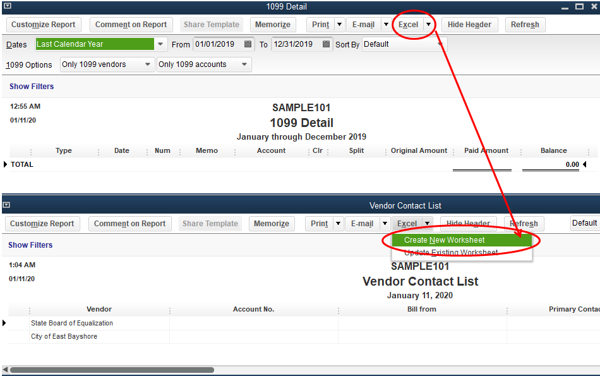
Task: Open the To date calendar picker
Action: 326,44
